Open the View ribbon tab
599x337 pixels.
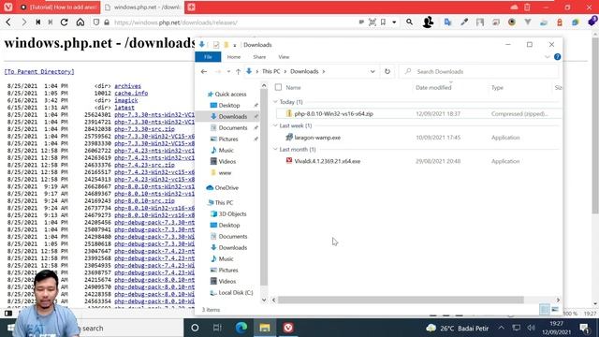pyautogui.click(x=284, y=57)
